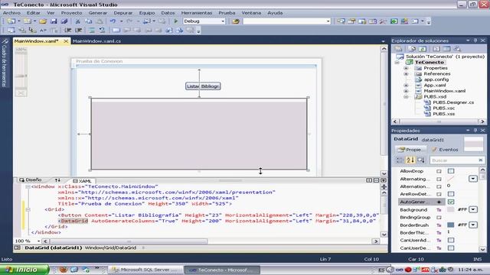Select the Diseño view tab
The image size is (490, 275).
click(x=31, y=180)
